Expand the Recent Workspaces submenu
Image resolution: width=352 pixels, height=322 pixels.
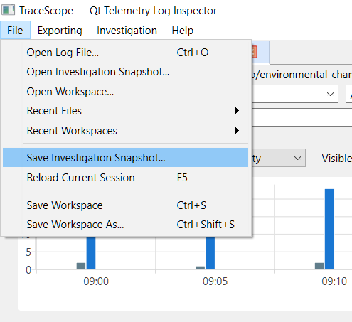(x=125, y=131)
